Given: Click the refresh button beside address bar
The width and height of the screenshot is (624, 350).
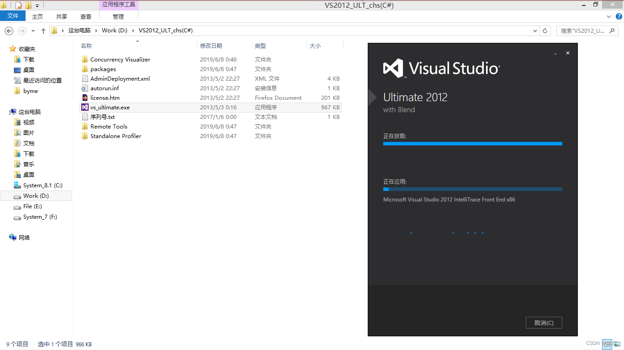Looking at the screenshot, I should (x=545, y=31).
